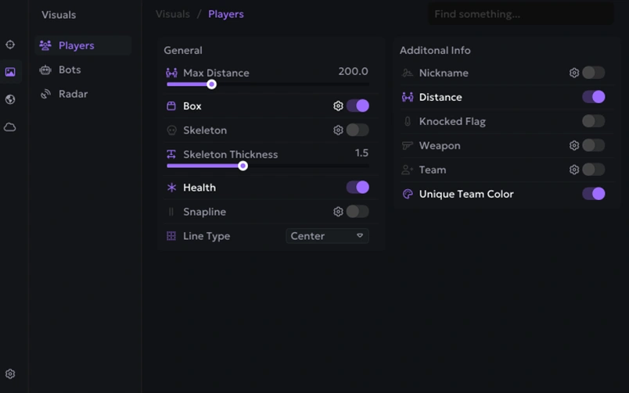Enable the Knocked Flag toggle
Image resolution: width=629 pixels, height=393 pixels.
point(593,121)
